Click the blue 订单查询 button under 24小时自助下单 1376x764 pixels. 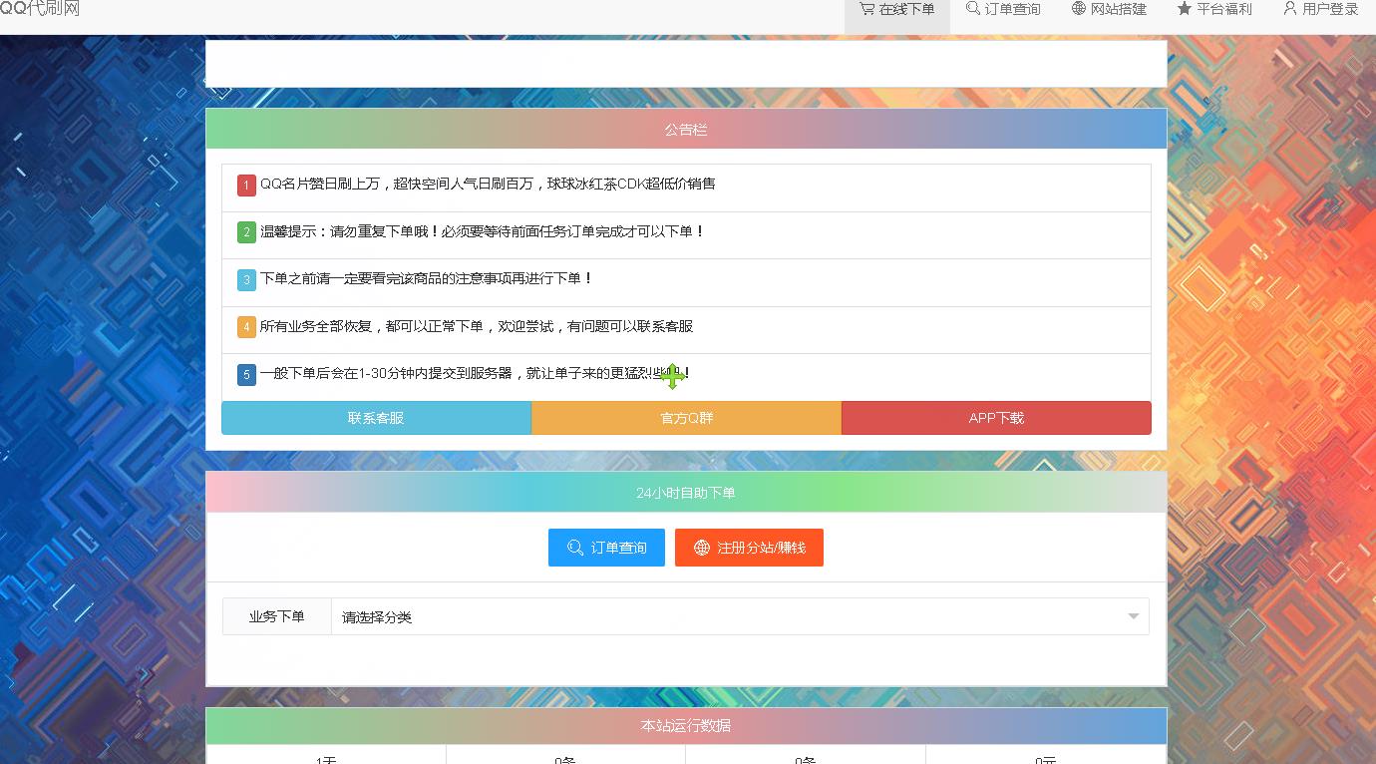(x=606, y=548)
